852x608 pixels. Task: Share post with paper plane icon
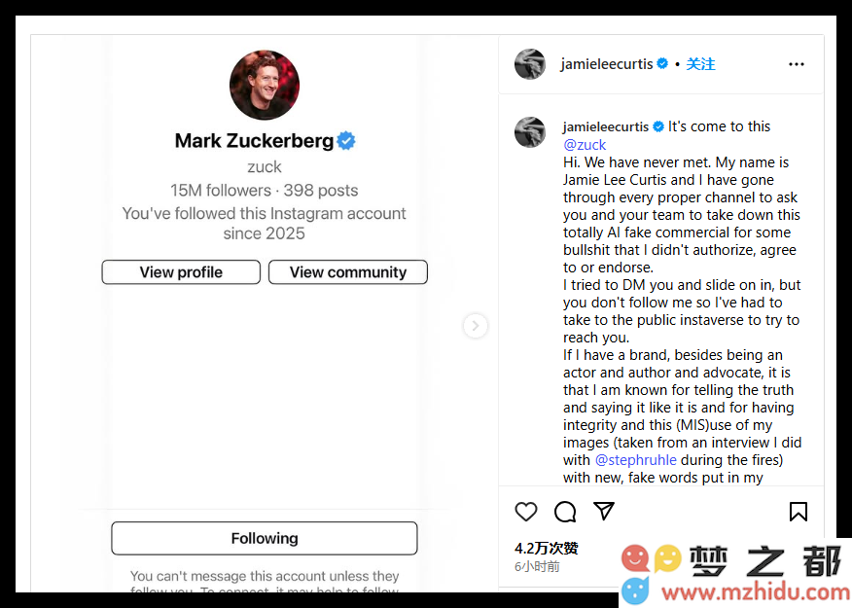604,511
